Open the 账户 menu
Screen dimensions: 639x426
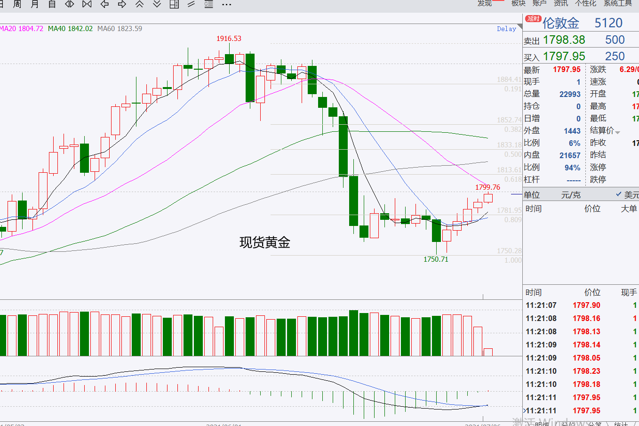(540, 3)
